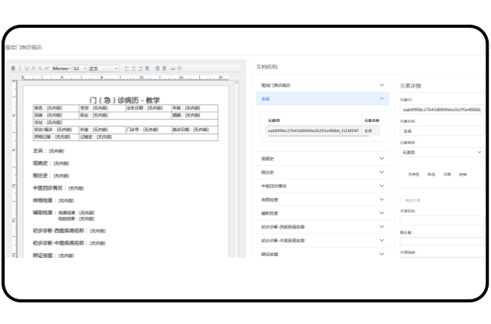Click the 规培门急诊病历 page title at top

pos(24,47)
